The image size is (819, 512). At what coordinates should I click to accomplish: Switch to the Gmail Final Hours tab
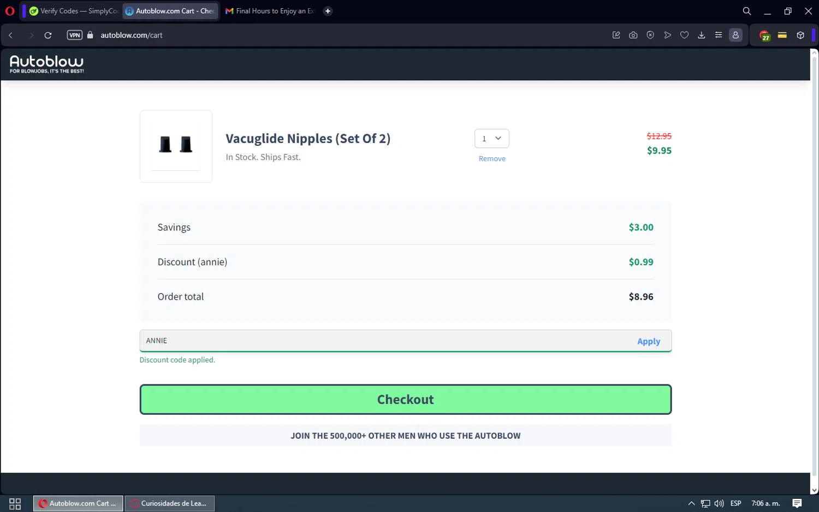click(x=270, y=11)
